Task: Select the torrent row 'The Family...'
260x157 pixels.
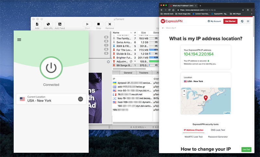Action: point(136,38)
